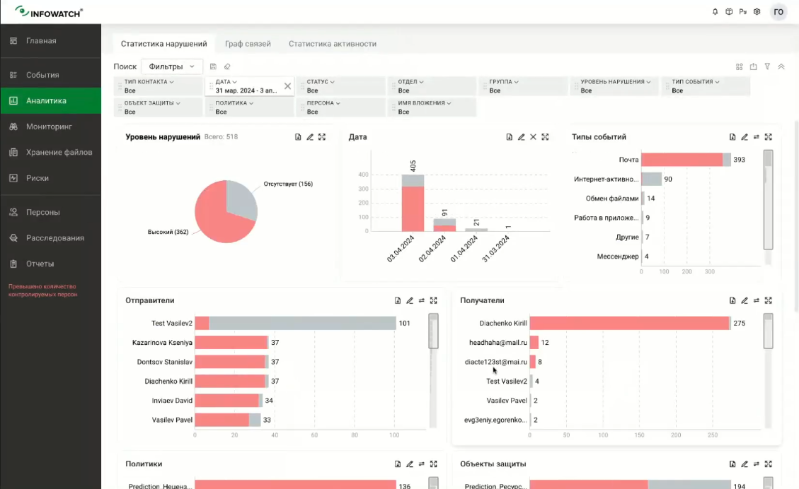Image resolution: width=799 pixels, height=489 pixels.
Task: Expand Уровень нарушений widget to fullscreen
Action: [x=322, y=137]
